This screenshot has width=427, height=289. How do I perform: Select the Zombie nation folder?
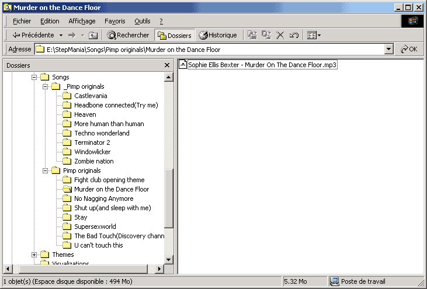pyautogui.click(x=93, y=161)
